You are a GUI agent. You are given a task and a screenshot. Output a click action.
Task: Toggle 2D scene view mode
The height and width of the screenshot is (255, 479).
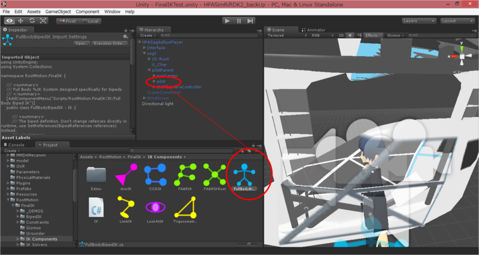[x=341, y=35]
